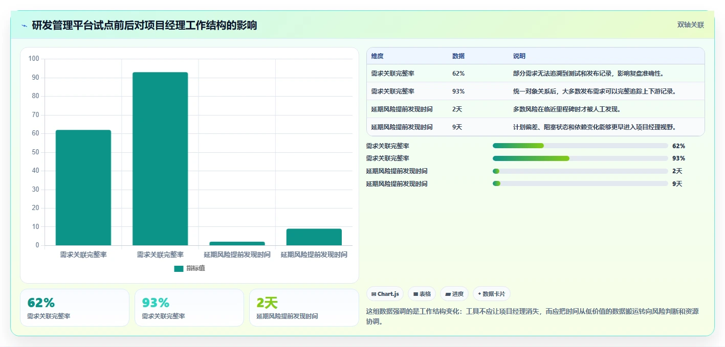Click the 维度 column header
This screenshot has height=347, width=725.
click(378, 56)
